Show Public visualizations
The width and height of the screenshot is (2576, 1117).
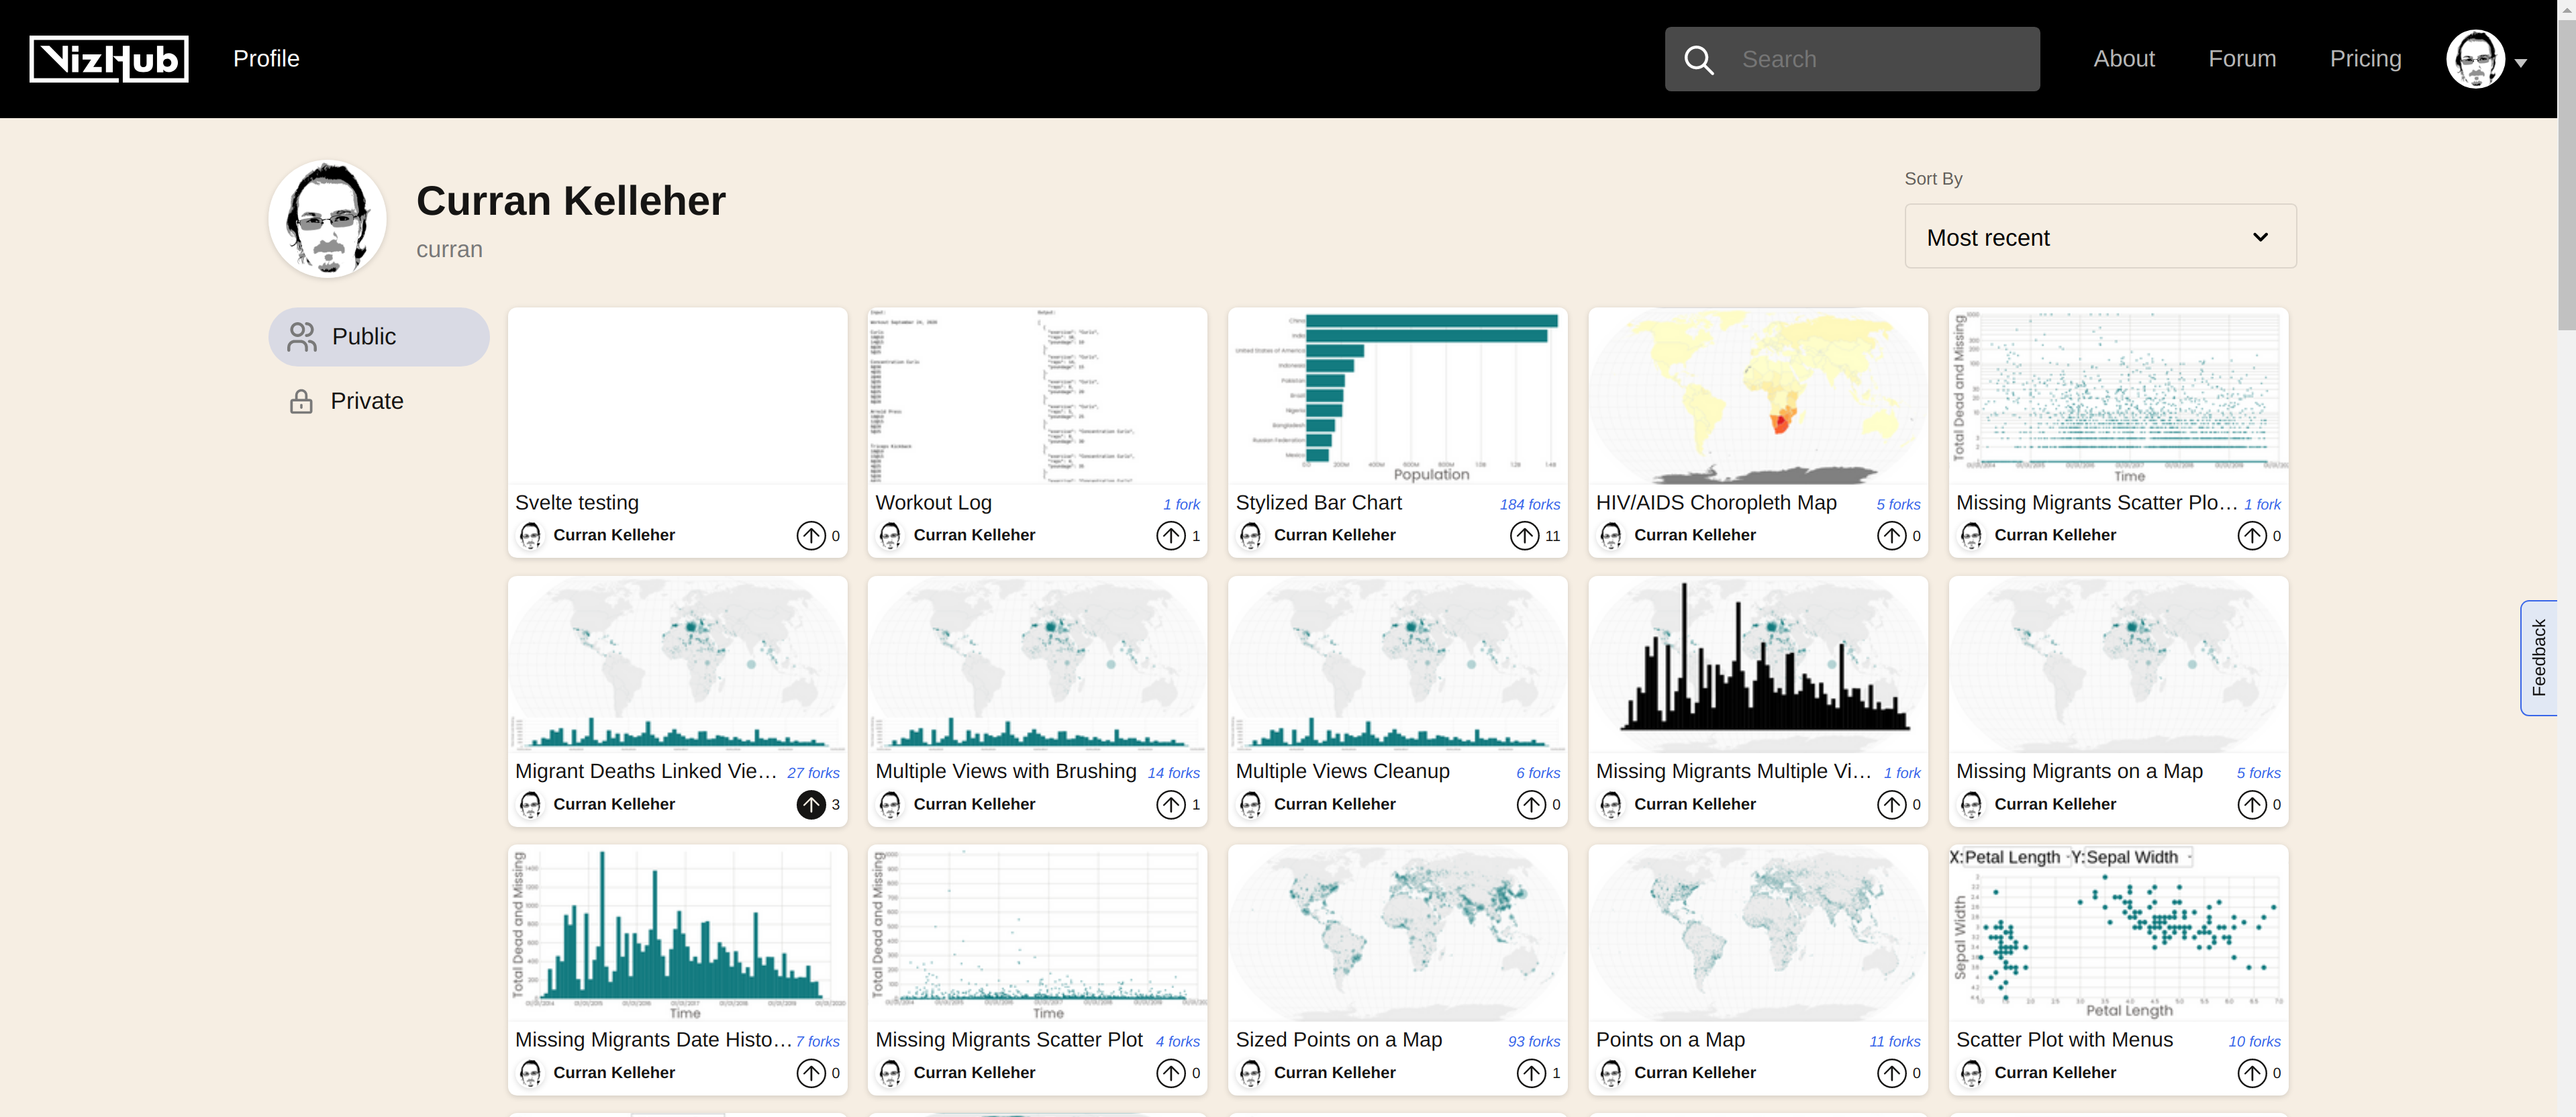coord(365,336)
